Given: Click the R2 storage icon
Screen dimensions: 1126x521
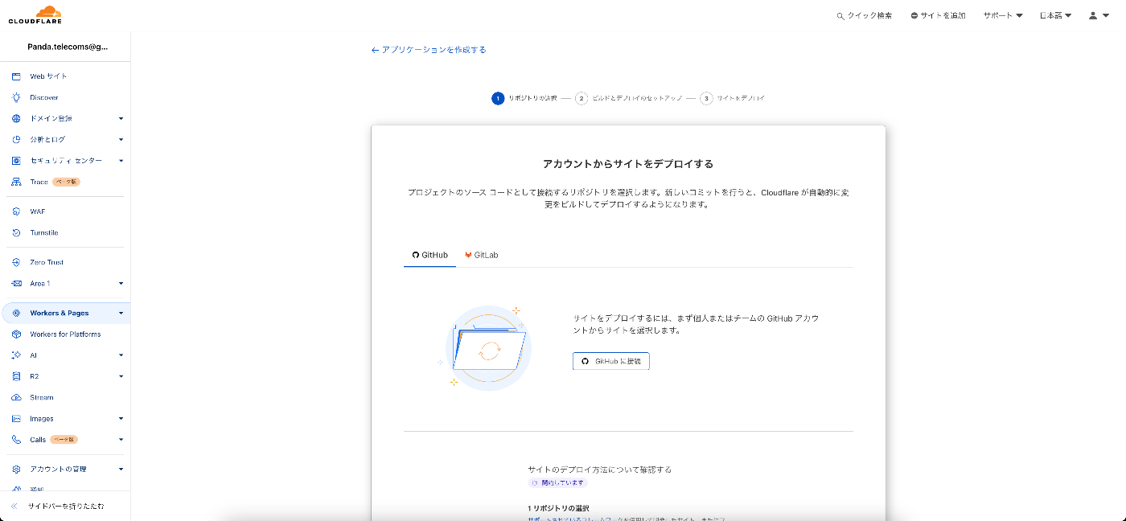Looking at the screenshot, I should [16, 376].
